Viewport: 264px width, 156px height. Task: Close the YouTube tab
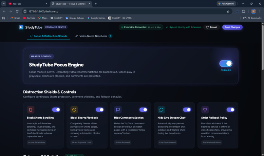pos(46,4)
